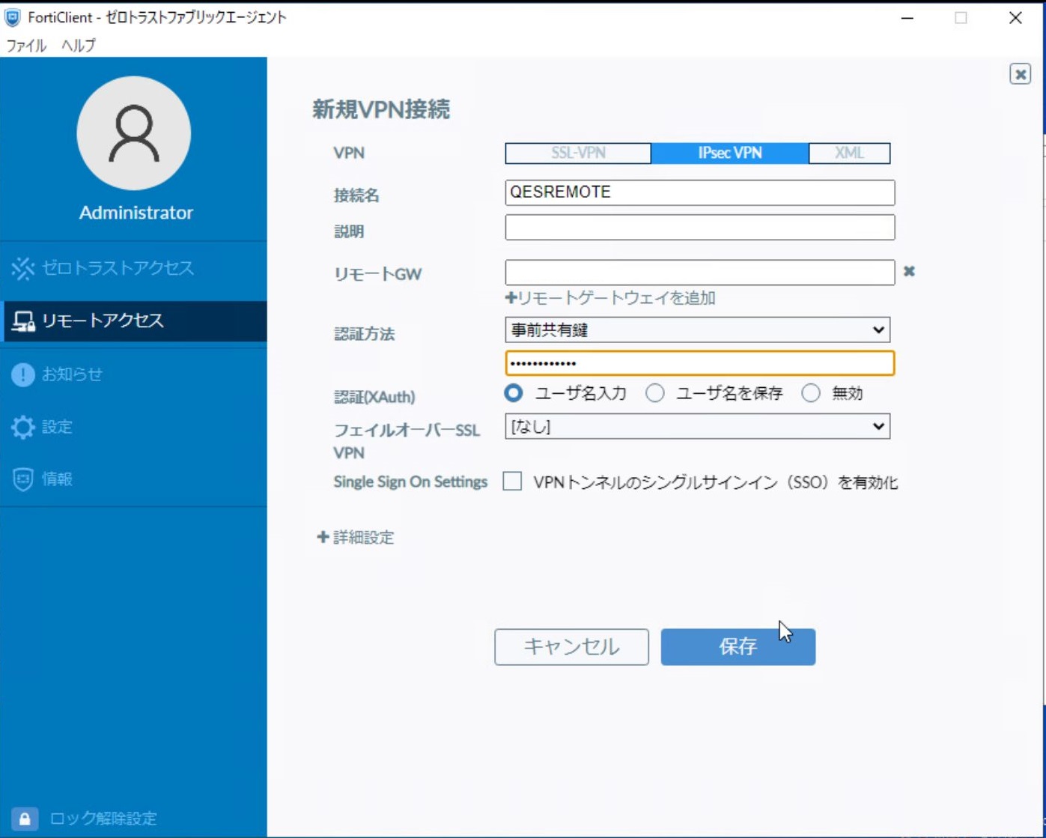Viewport: 1046px width, 838px height.
Task: Expand the 詳細設定 section
Action: point(356,537)
